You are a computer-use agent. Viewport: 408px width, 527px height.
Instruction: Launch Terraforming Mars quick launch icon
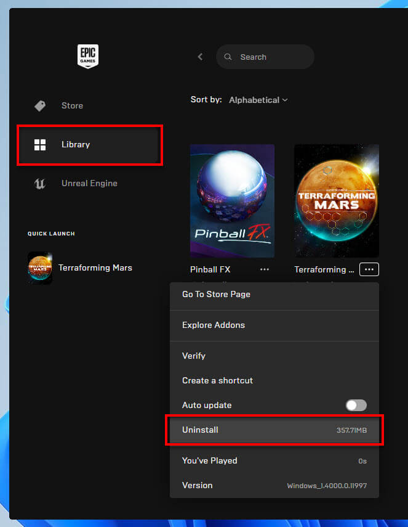(40, 268)
